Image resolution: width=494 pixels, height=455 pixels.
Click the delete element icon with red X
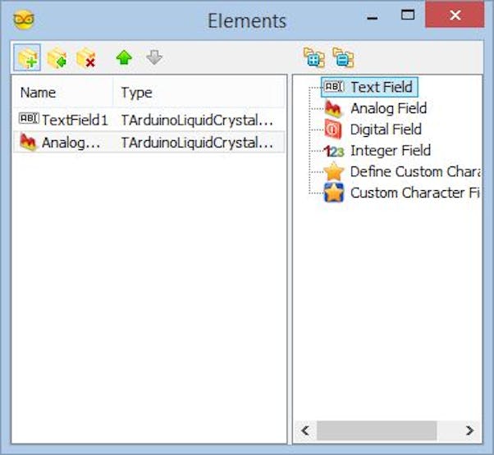pyautogui.click(x=86, y=58)
